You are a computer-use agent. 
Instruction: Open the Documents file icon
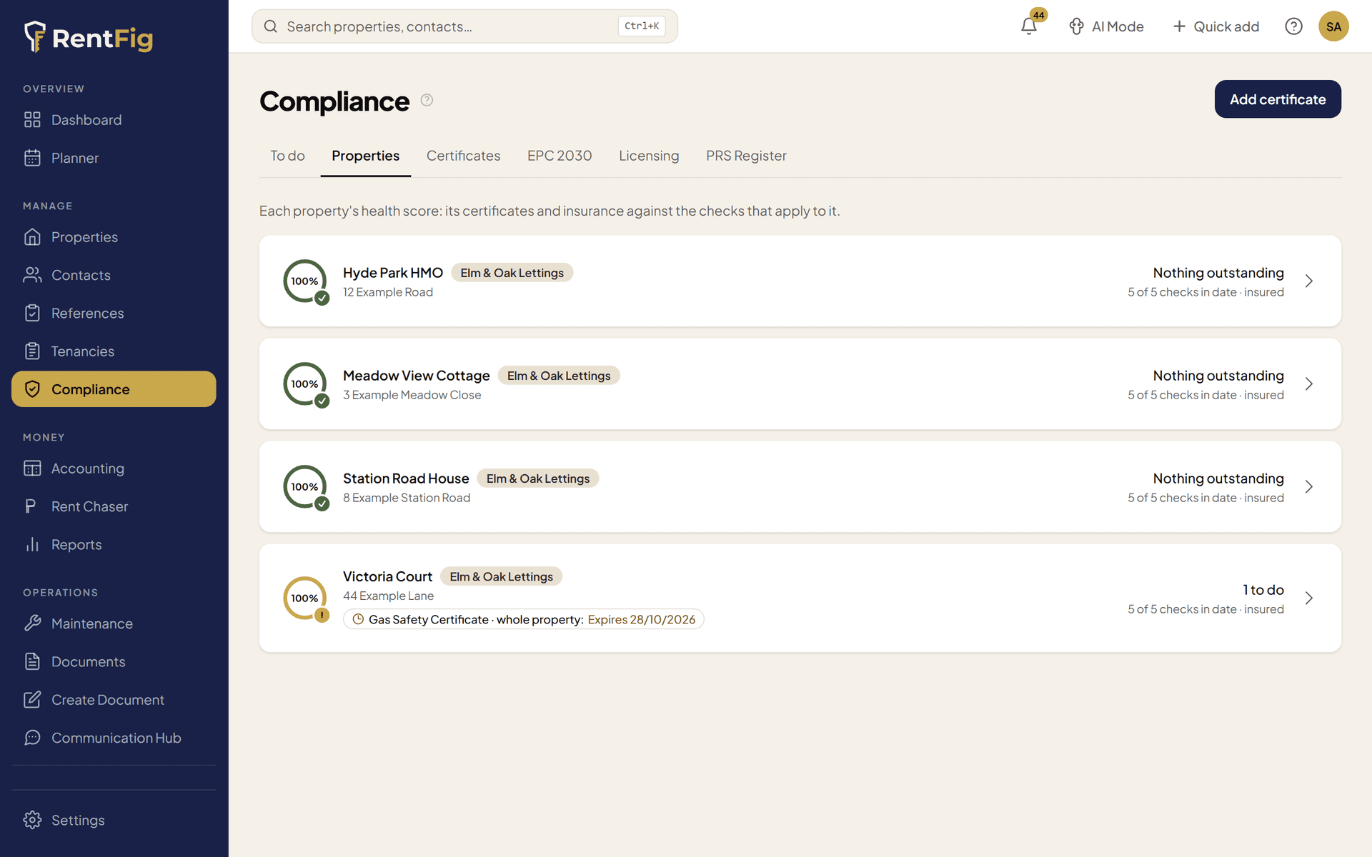[32, 661]
